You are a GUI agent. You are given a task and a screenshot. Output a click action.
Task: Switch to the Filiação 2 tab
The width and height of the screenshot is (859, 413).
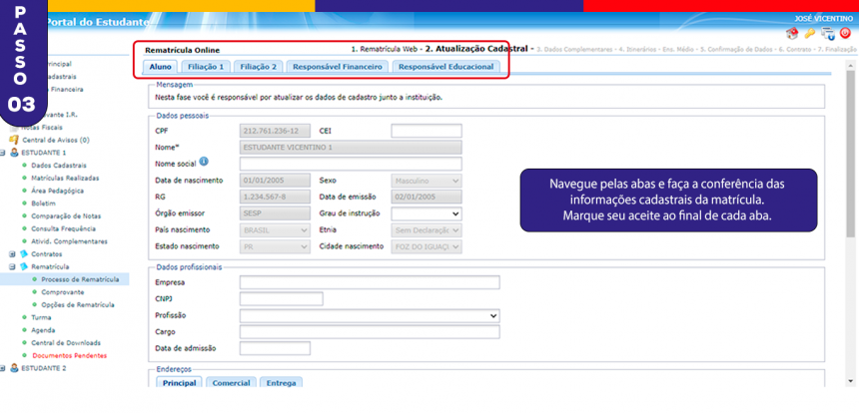point(258,67)
